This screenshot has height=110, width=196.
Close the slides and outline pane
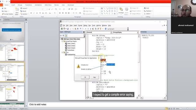pos(26,20)
